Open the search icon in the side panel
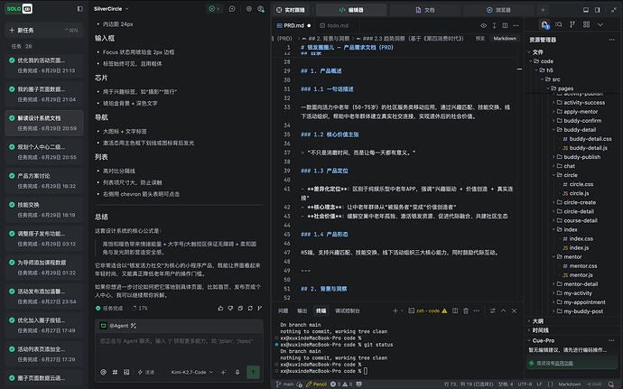623x389 pixels. pos(559,24)
